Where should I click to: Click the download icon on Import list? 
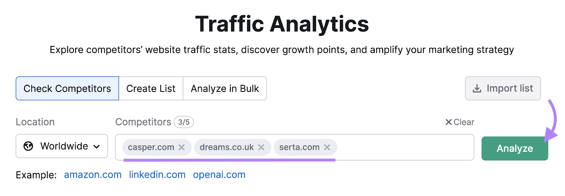[477, 89]
